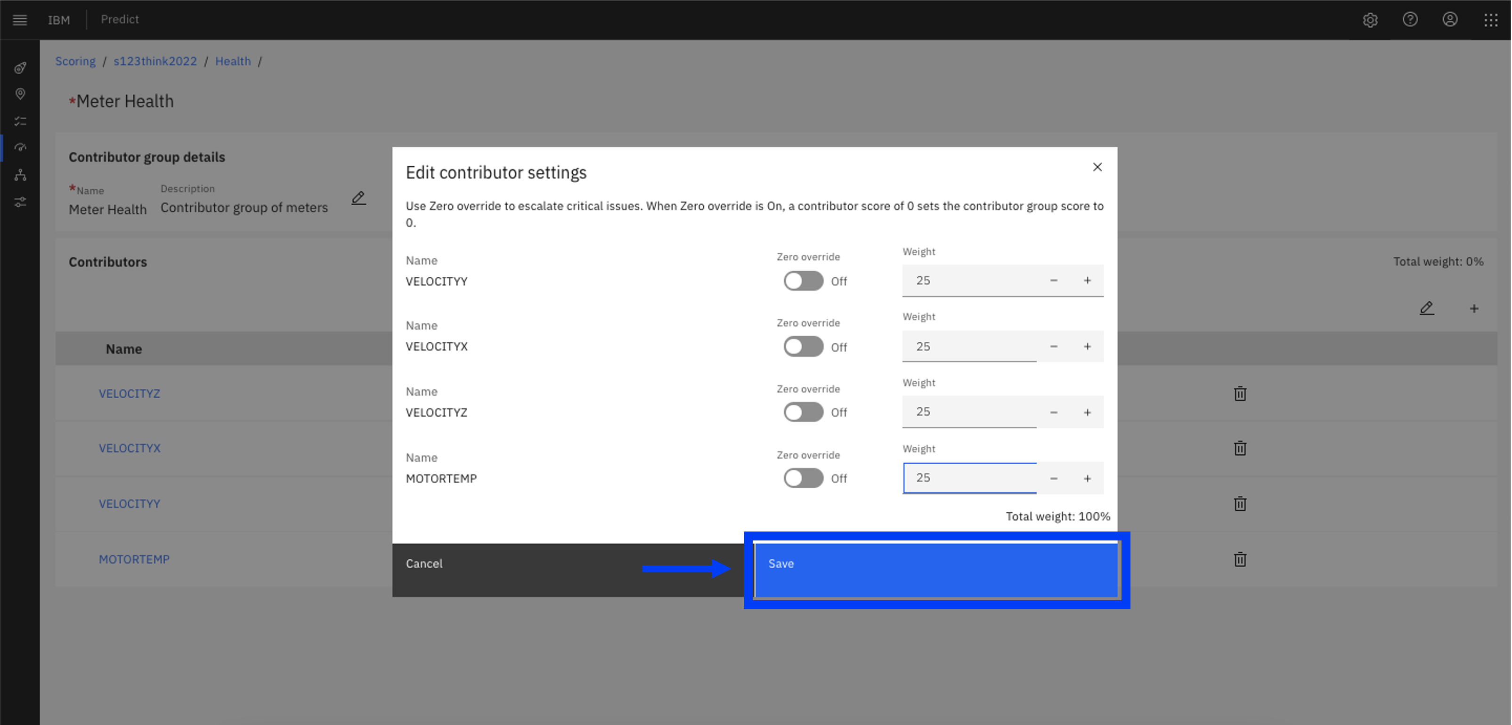Decrease VELOCITYX weight with minus
The image size is (1512, 725).
[1054, 346]
